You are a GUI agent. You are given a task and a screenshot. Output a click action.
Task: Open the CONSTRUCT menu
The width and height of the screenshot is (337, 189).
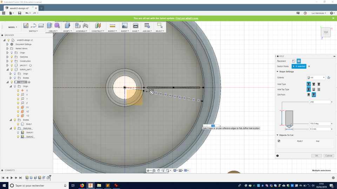coord(98,31)
